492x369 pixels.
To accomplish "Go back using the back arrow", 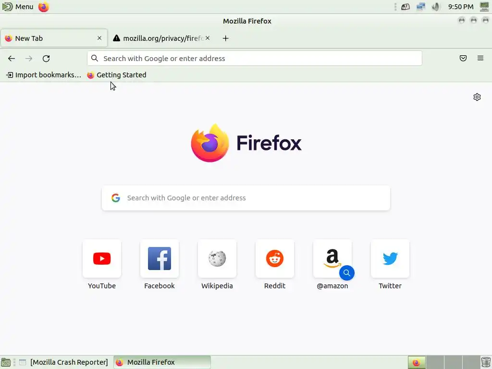I will (12, 58).
